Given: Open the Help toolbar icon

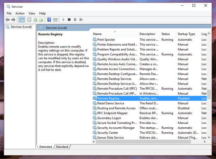Looking at the screenshot, I should 49,20.
